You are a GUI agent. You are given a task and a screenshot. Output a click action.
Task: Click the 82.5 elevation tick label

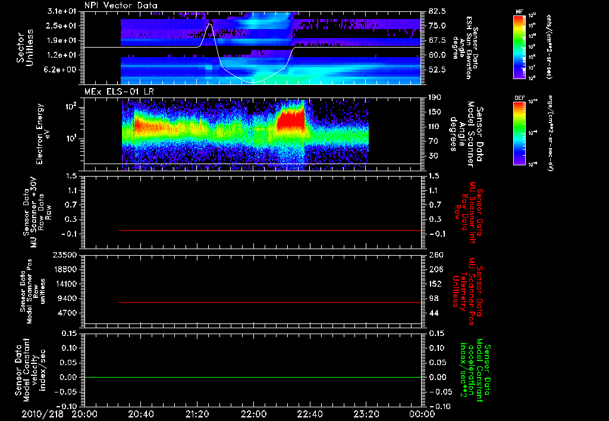[438, 11]
